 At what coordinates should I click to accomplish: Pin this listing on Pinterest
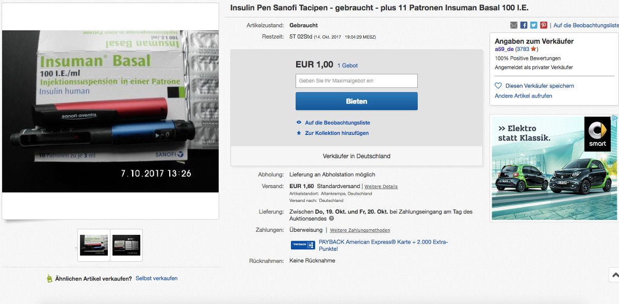pyautogui.click(x=543, y=25)
